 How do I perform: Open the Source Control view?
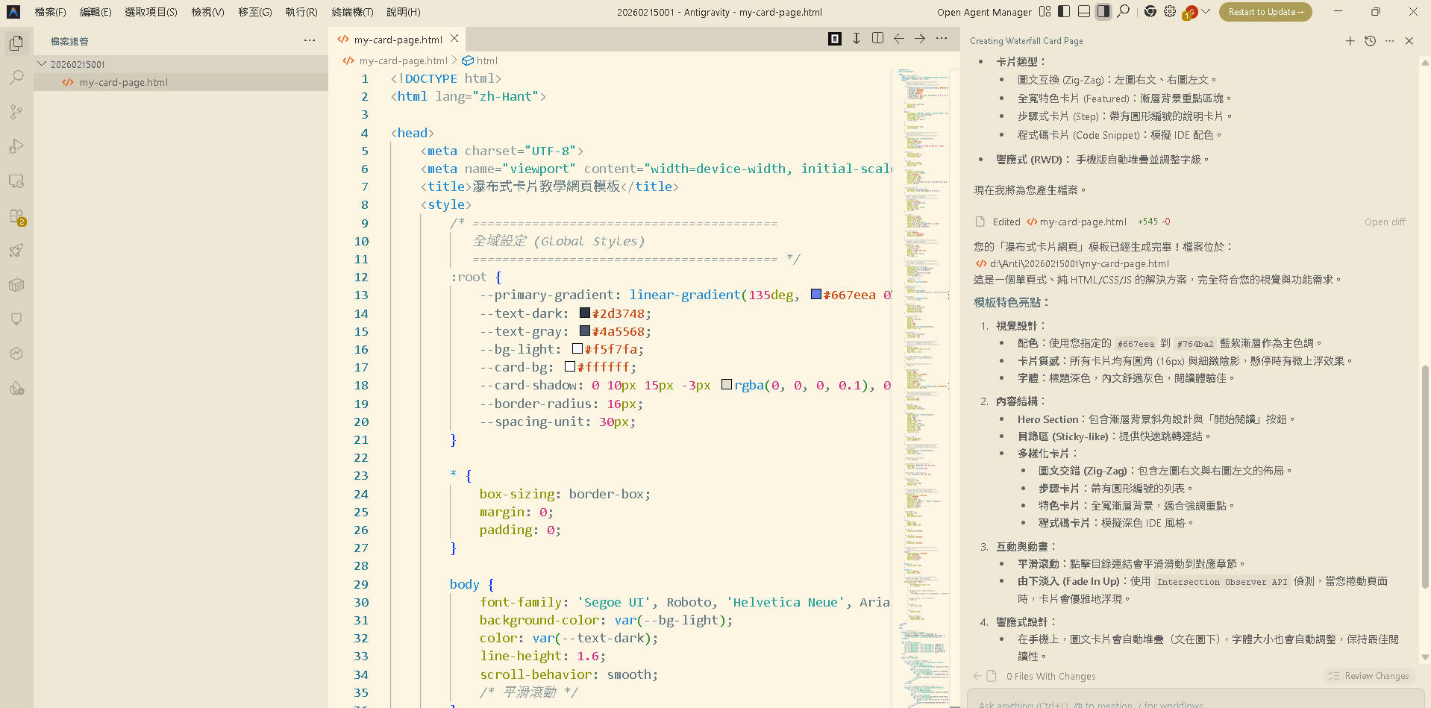tap(16, 112)
